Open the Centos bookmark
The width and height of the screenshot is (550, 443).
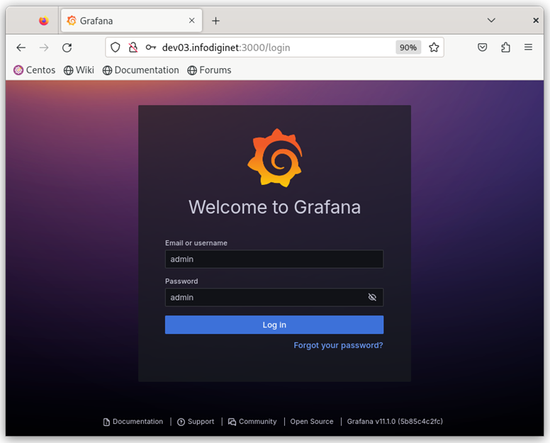pyautogui.click(x=34, y=70)
